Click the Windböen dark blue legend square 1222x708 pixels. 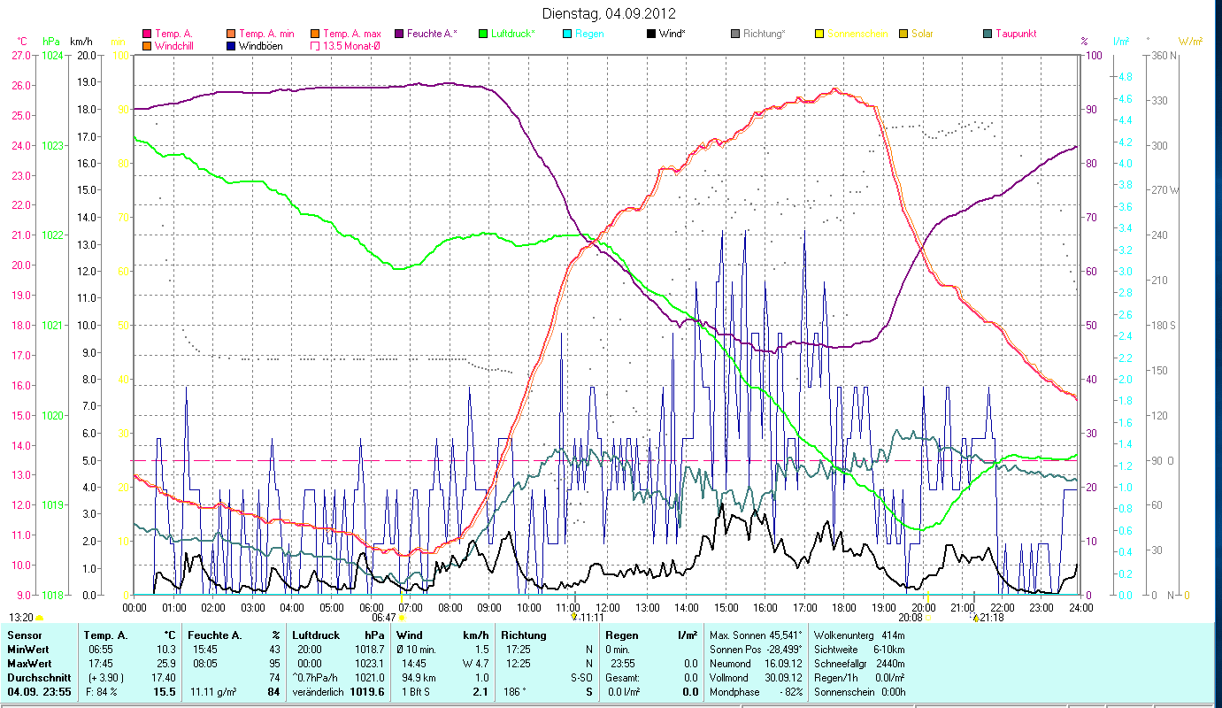[x=232, y=46]
